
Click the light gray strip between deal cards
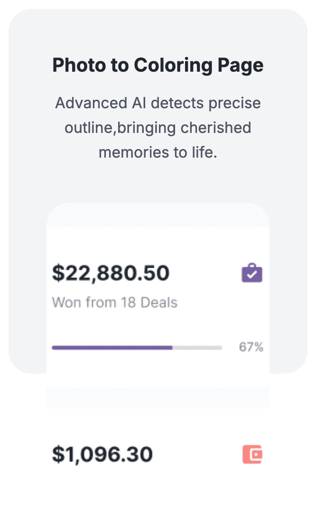click(x=158, y=398)
